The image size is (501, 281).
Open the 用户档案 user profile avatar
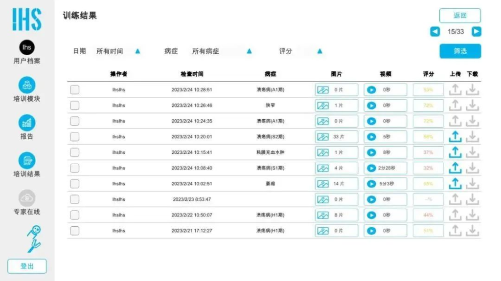[27, 47]
